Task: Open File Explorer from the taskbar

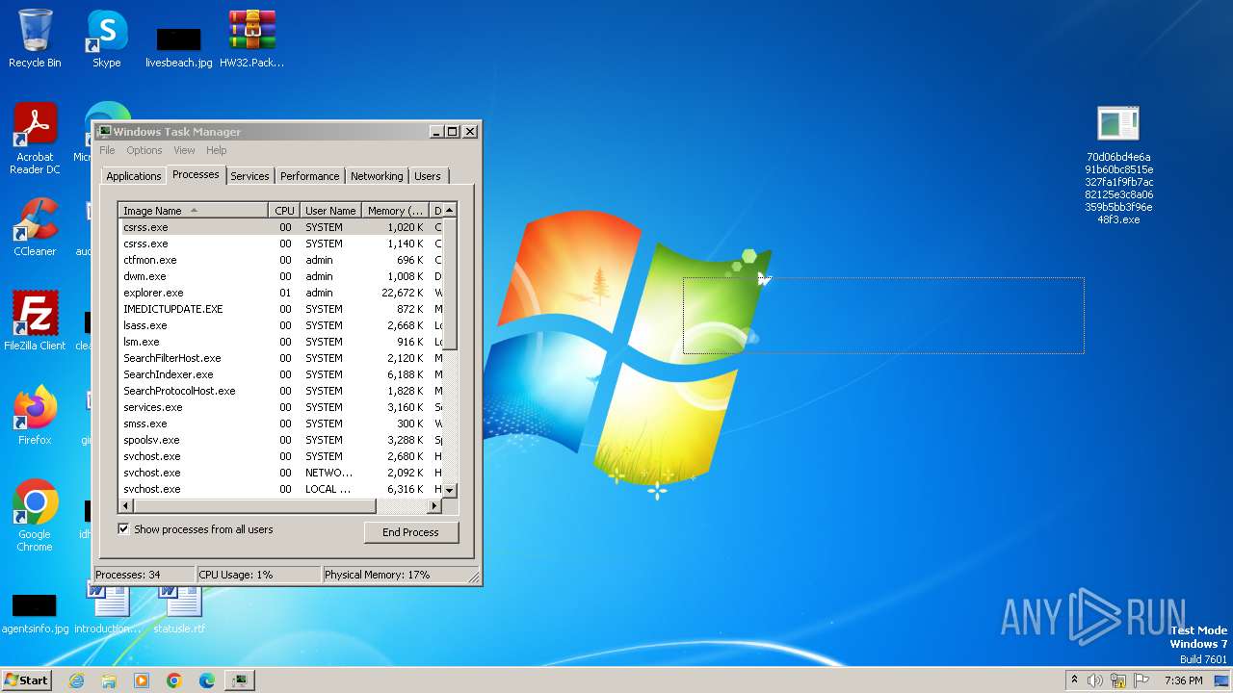Action: (x=109, y=680)
